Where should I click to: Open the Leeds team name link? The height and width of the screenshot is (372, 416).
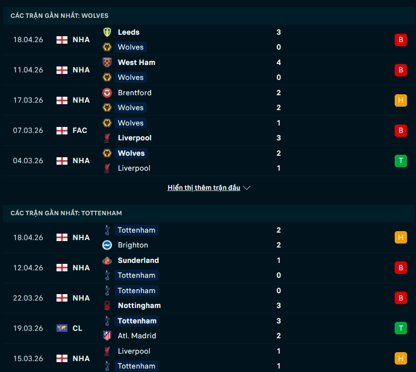(x=128, y=32)
